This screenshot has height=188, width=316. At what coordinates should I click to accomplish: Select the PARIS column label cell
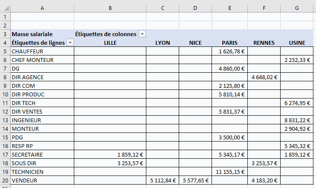[229, 43]
